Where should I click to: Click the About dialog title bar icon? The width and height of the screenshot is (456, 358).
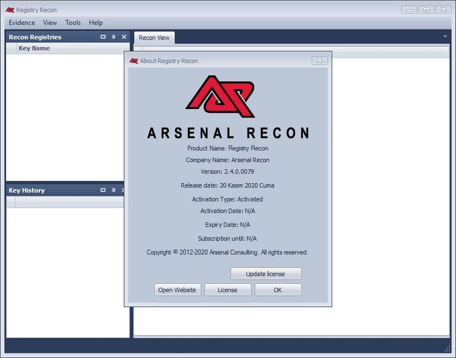(x=134, y=61)
